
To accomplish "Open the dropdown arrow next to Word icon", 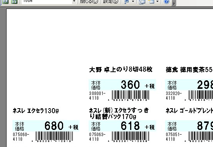I will tap(133, 2).
